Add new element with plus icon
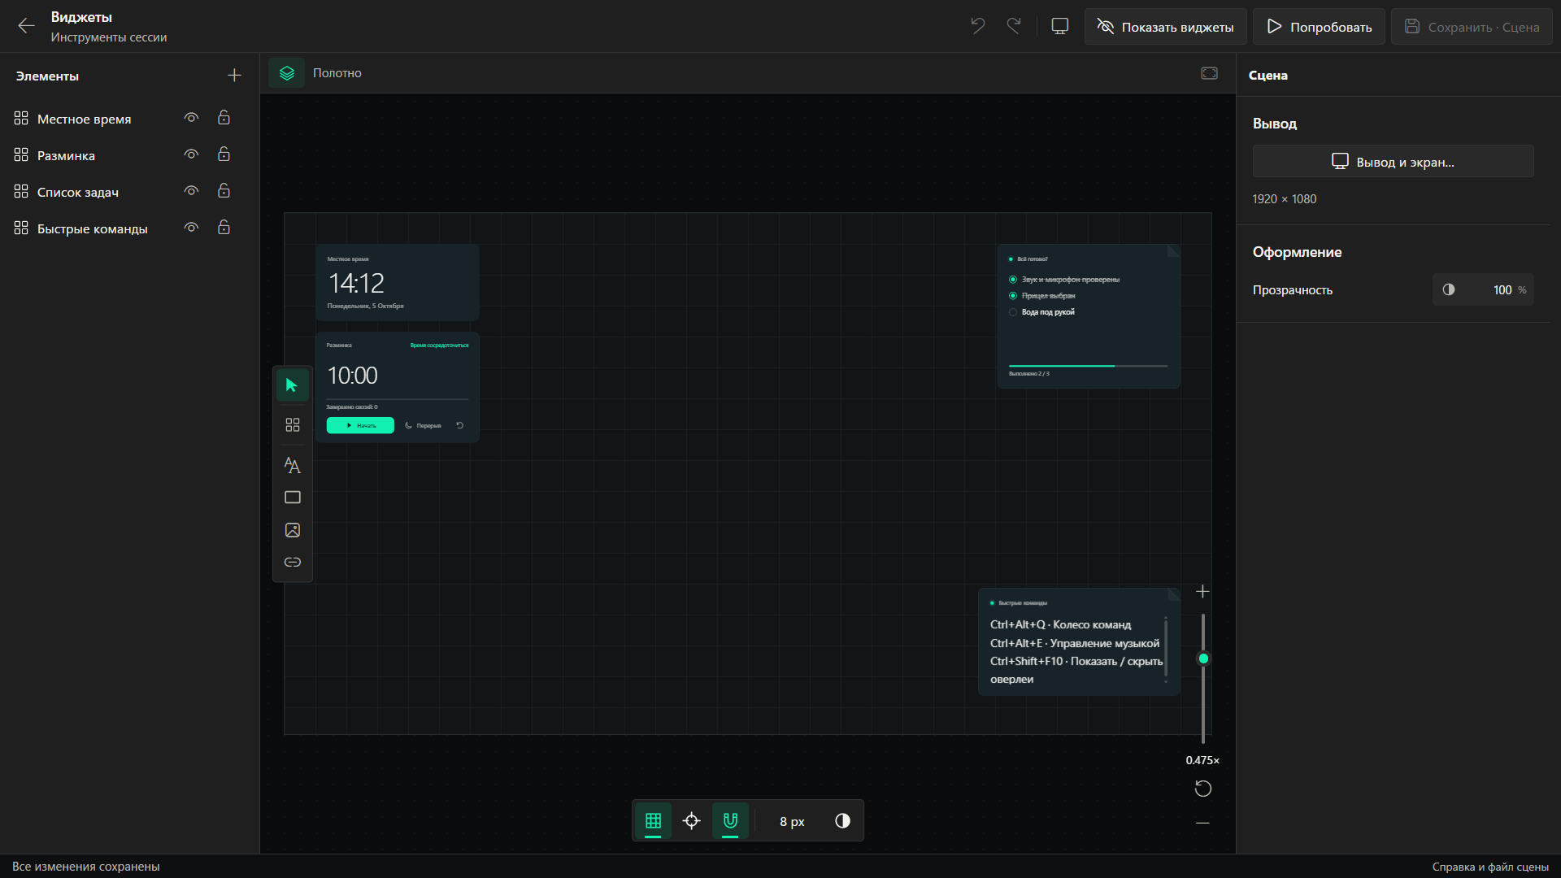Viewport: 1561px width, 878px height. pyautogui.click(x=234, y=76)
